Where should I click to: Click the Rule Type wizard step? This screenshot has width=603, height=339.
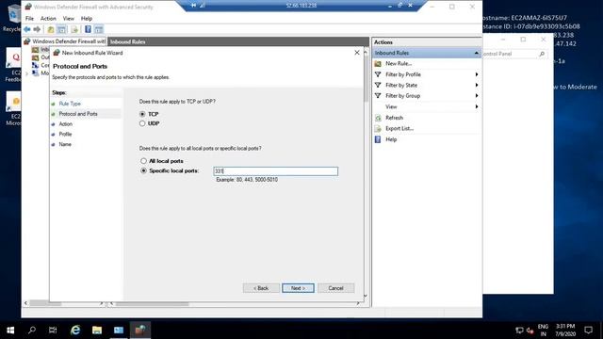70,104
